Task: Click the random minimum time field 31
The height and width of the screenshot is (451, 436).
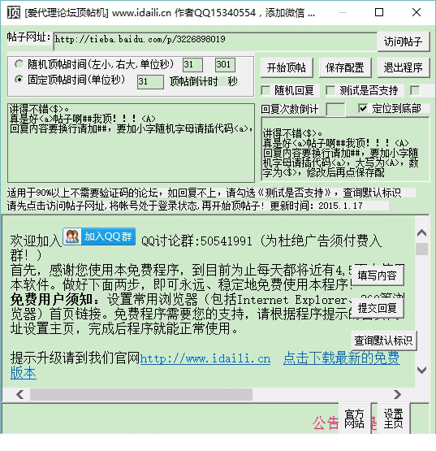Action: pos(192,65)
